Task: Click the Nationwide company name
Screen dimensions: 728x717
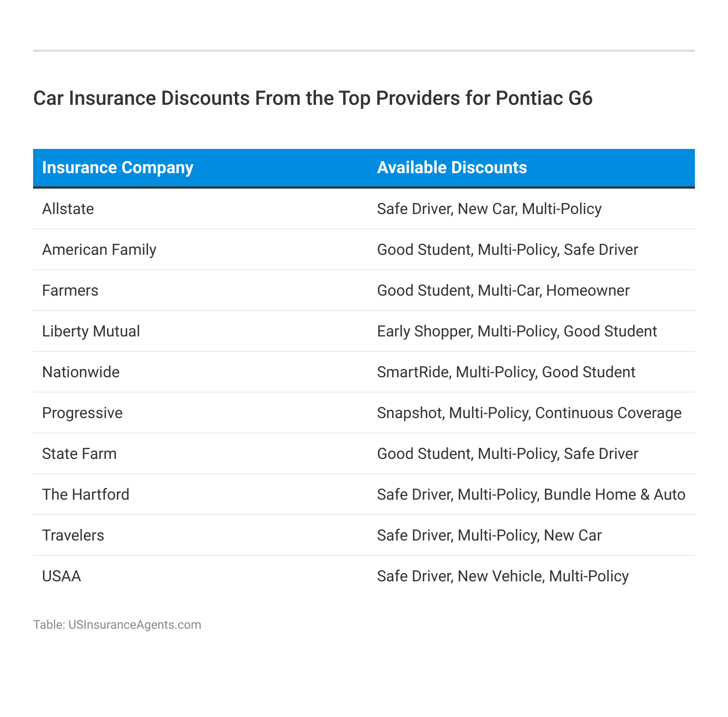Action: point(81,372)
